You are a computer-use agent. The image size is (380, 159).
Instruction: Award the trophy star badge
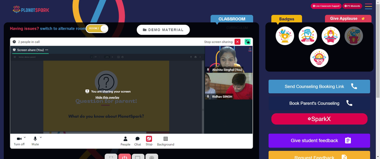click(285, 36)
